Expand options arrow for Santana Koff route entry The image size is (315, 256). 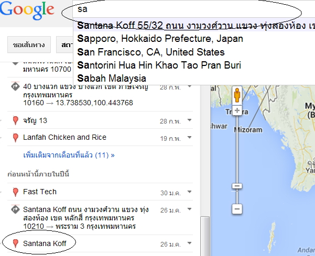[x=189, y=209]
